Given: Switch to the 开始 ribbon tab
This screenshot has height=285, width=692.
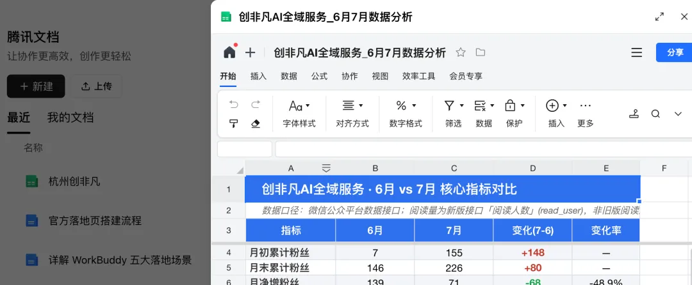Looking at the screenshot, I should (x=228, y=76).
